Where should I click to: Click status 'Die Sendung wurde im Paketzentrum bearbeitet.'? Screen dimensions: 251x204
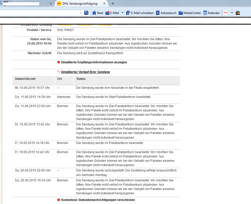pyautogui.click(x=110, y=143)
